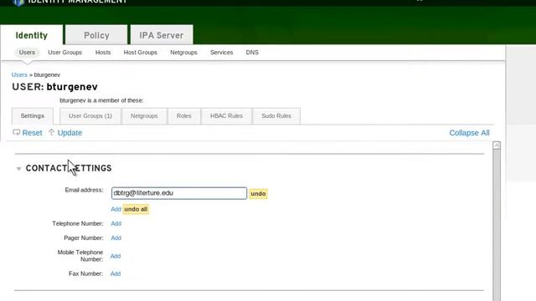Go to the Netgroups section
Image resolution: width=536 pixels, height=301 pixels.
pyautogui.click(x=183, y=52)
